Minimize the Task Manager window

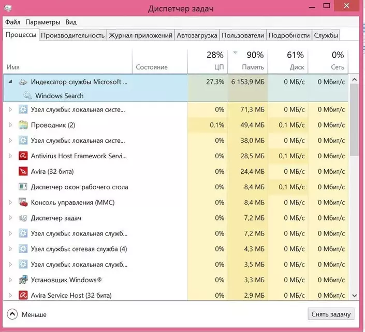coord(312,7)
